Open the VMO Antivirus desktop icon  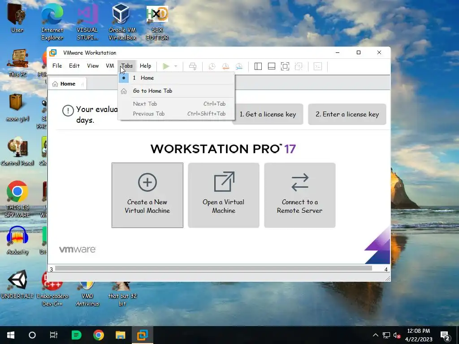click(87, 294)
